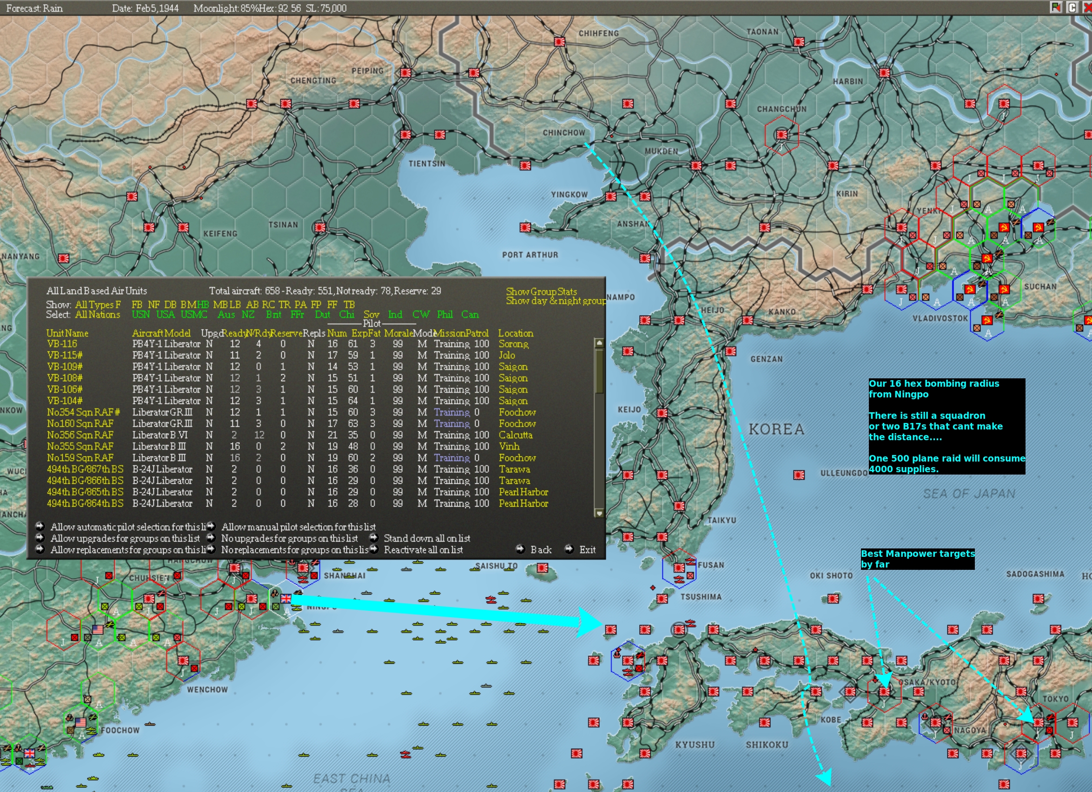The height and width of the screenshot is (792, 1092).
Task: Toggle the Brit nation filter
Action: (273, 314)
